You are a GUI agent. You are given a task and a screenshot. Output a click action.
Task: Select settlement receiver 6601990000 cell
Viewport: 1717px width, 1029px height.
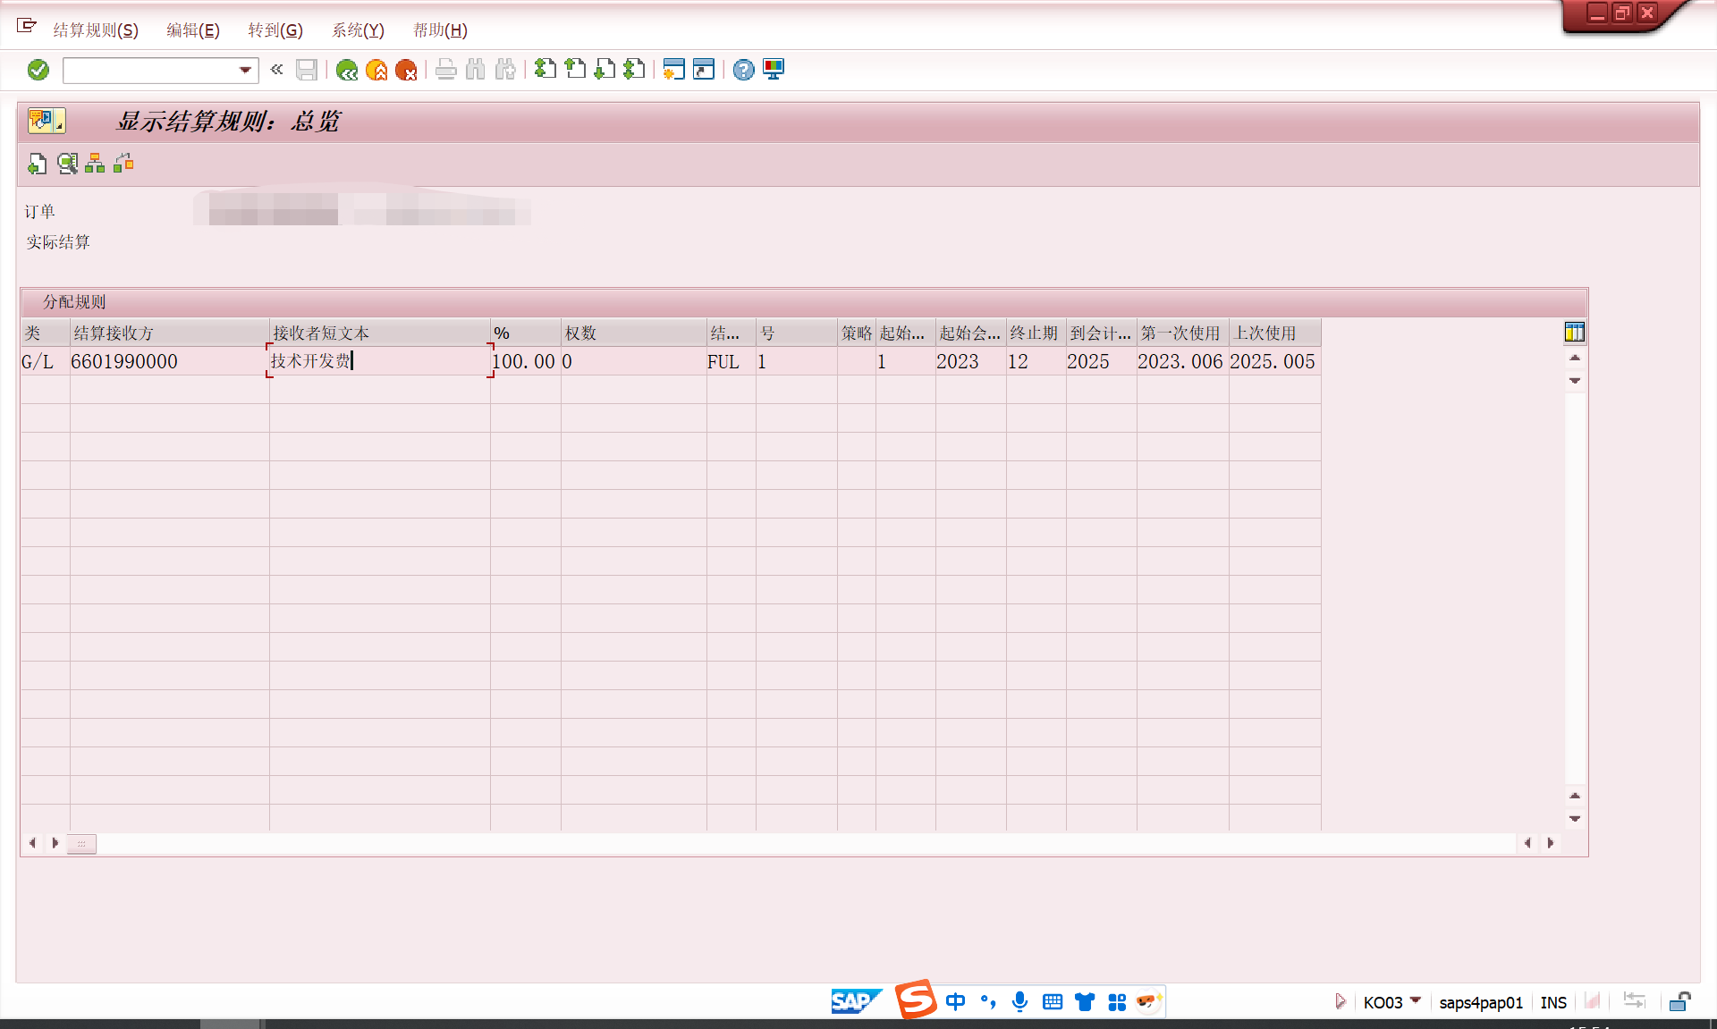pos(169,361)
